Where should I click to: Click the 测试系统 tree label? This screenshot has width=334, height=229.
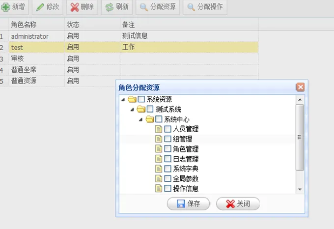[x=168, y=109]
